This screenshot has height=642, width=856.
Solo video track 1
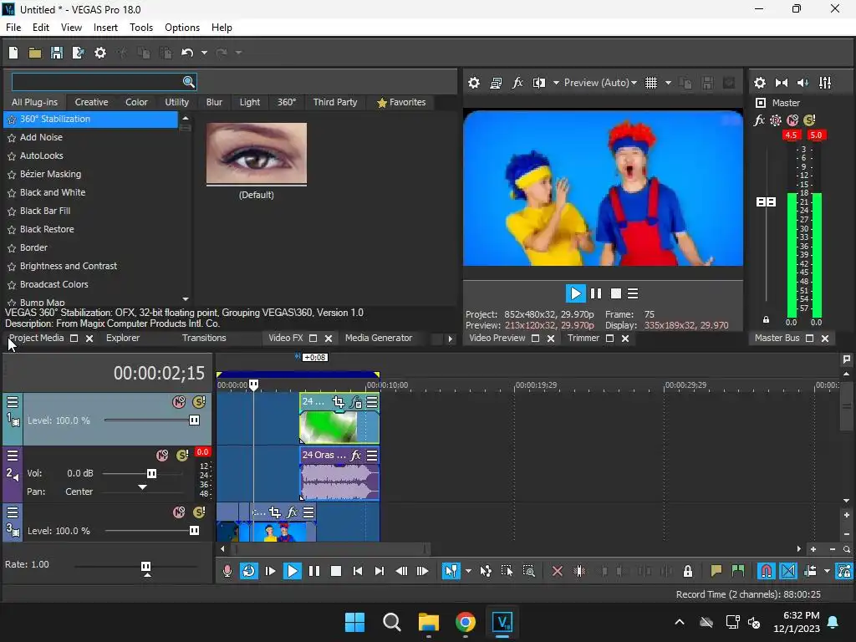point(199,402)
